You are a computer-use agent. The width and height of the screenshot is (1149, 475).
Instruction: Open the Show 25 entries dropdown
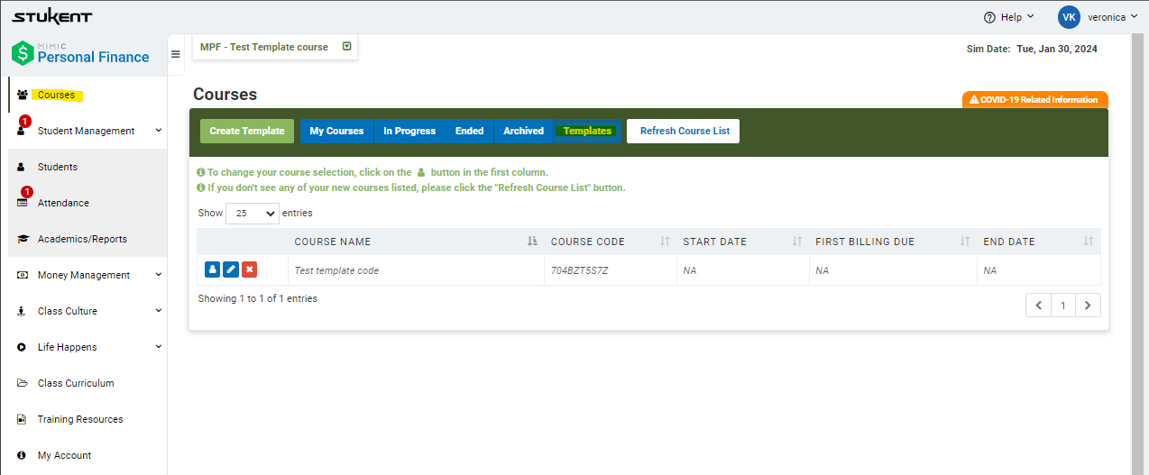coord(253,214)
